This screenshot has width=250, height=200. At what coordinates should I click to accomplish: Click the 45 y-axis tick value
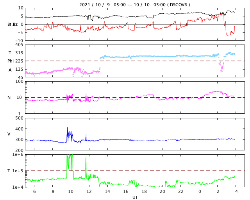point(21,77)
